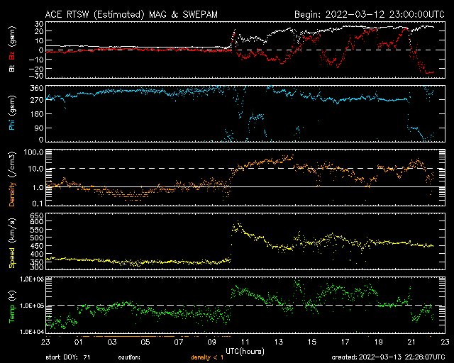Click the '15' hour label on time axis

point(312,342)
